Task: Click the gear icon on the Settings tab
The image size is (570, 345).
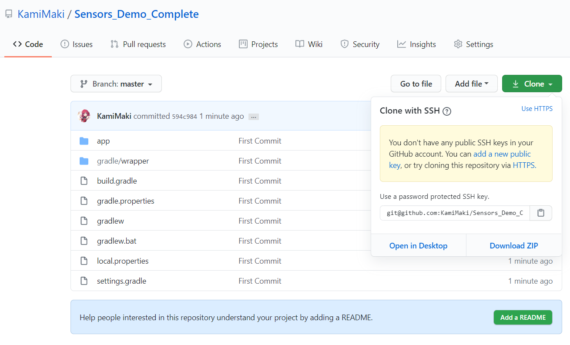Action: tap(458, 44)
